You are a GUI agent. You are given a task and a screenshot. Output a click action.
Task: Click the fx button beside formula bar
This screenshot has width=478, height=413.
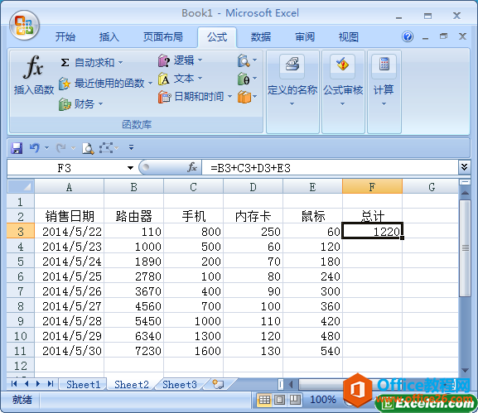point(192,167)
